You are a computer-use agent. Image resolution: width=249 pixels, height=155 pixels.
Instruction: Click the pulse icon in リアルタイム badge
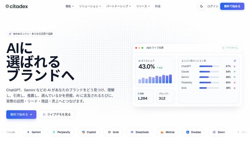click(223, 48)
